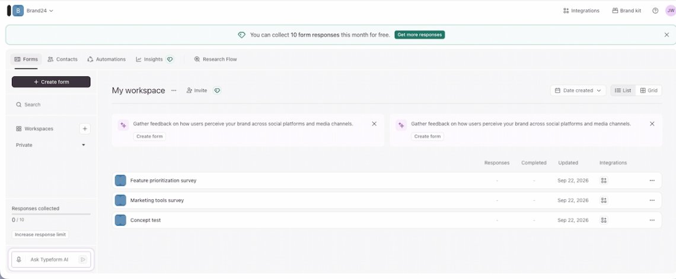Click the Integrations column header

coord(613,163)
